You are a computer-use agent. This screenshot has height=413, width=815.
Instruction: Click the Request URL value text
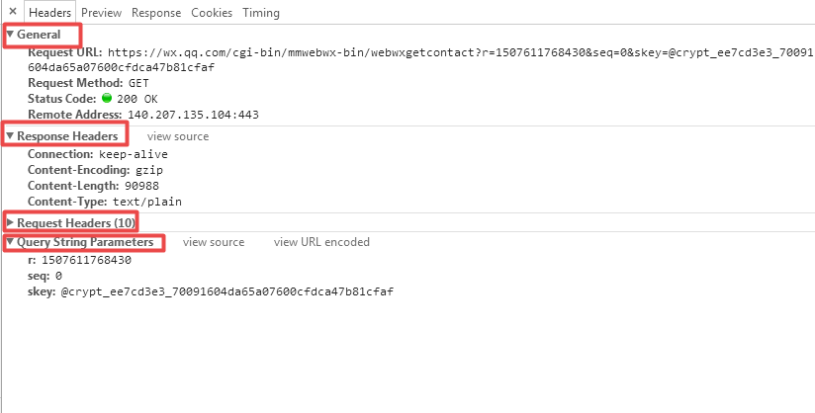[x=396, y=52]
